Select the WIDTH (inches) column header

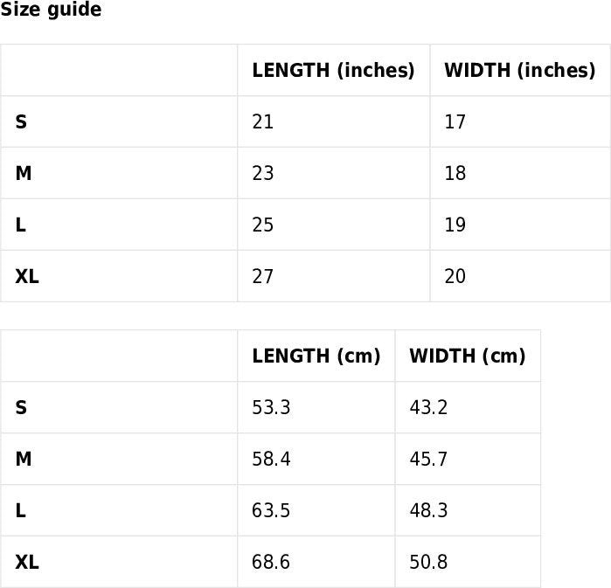pyautogui.click(x=520, y=70)
